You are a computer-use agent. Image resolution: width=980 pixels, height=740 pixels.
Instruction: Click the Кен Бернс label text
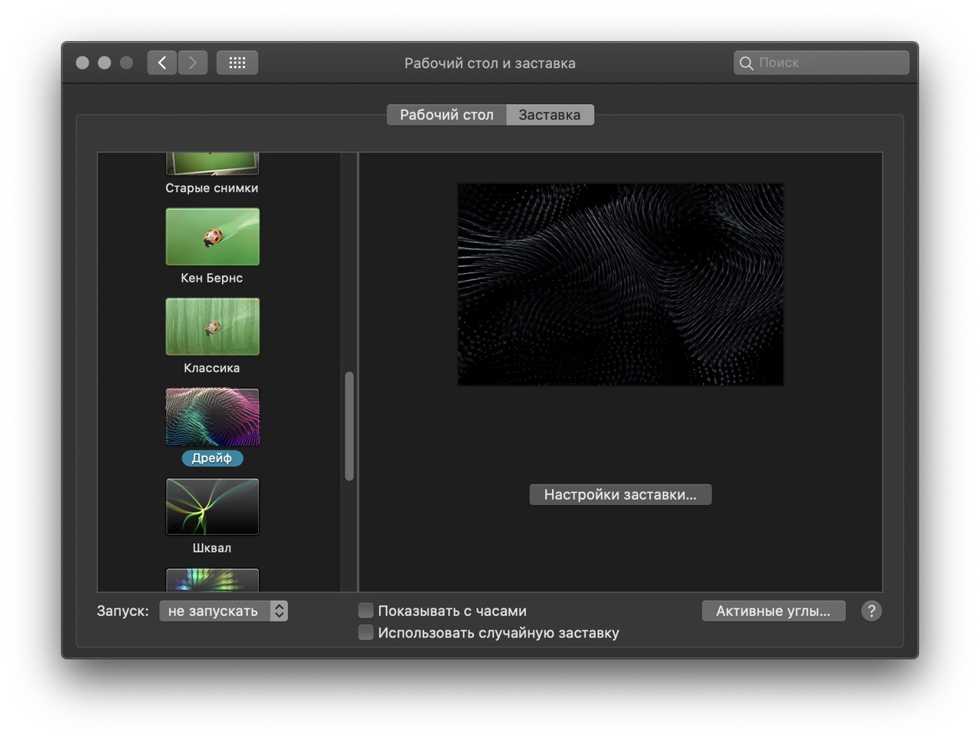[x=212, y=278]
